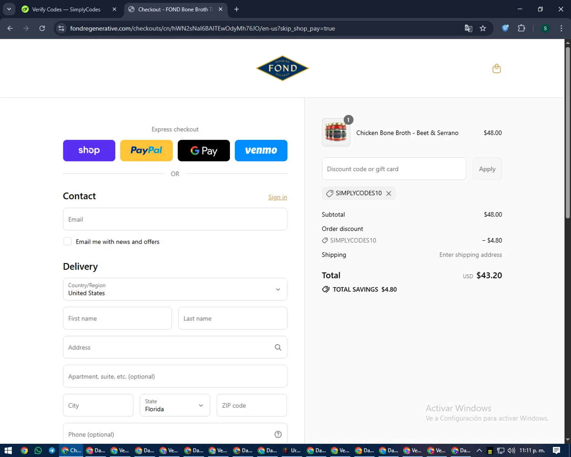Click the translate page icon
This screenshot has width=571, height=457.
pyautogui.click(x=469, y=28)
